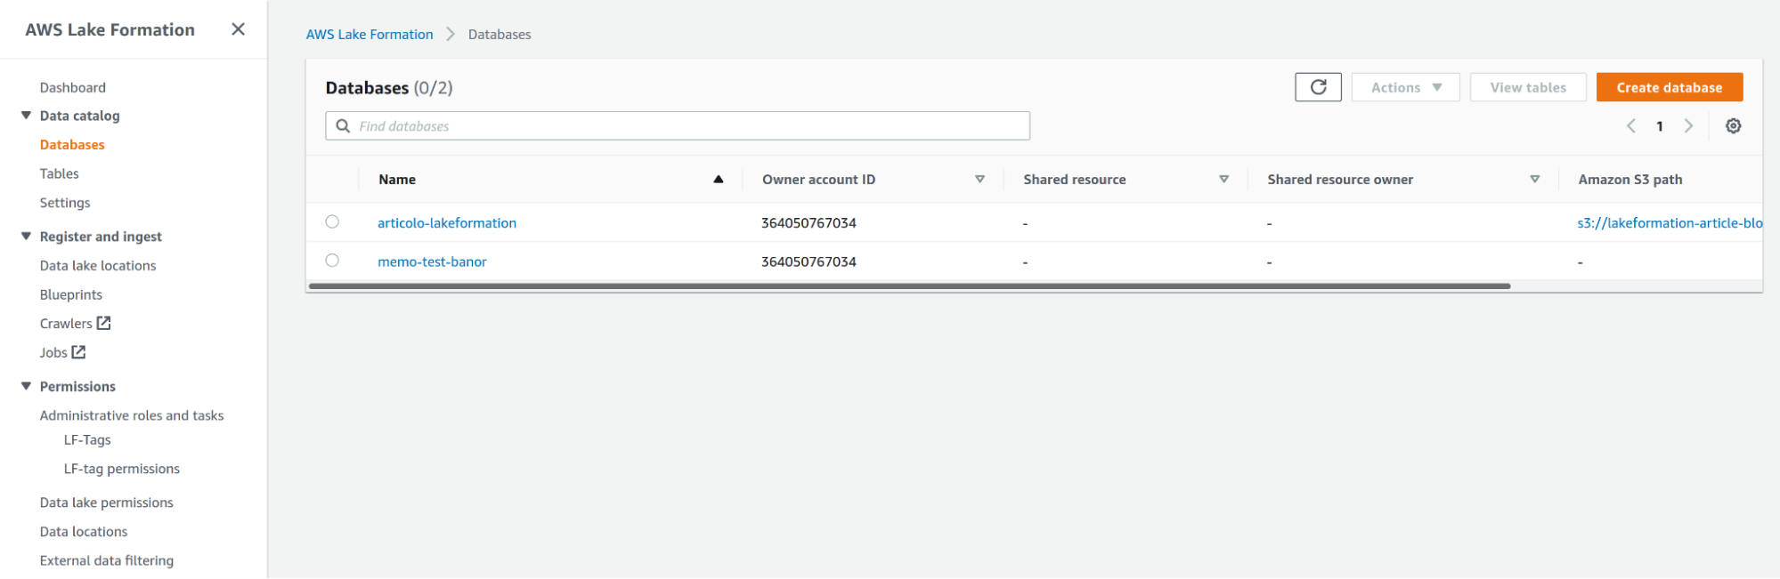Open Data lake locations
The image size is (1780, 579).
(x=98, y=266)
